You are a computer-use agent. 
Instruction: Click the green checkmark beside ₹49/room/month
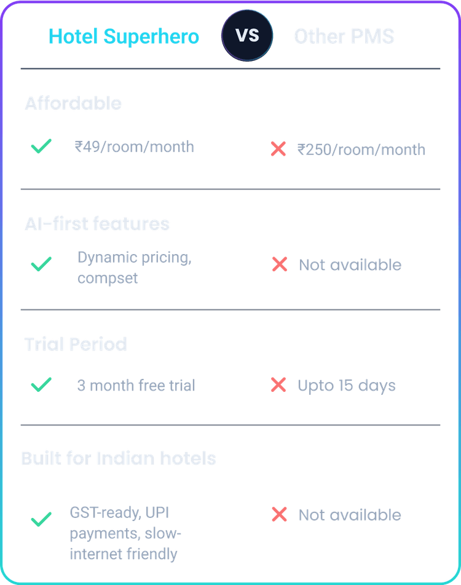pos(41,147)
